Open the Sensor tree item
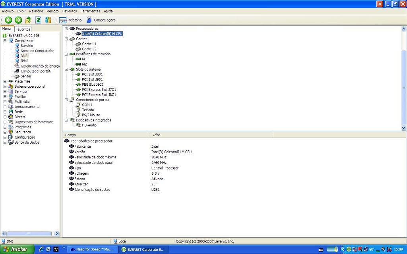The height and width of the screenshot is (254, 407). 26,76
